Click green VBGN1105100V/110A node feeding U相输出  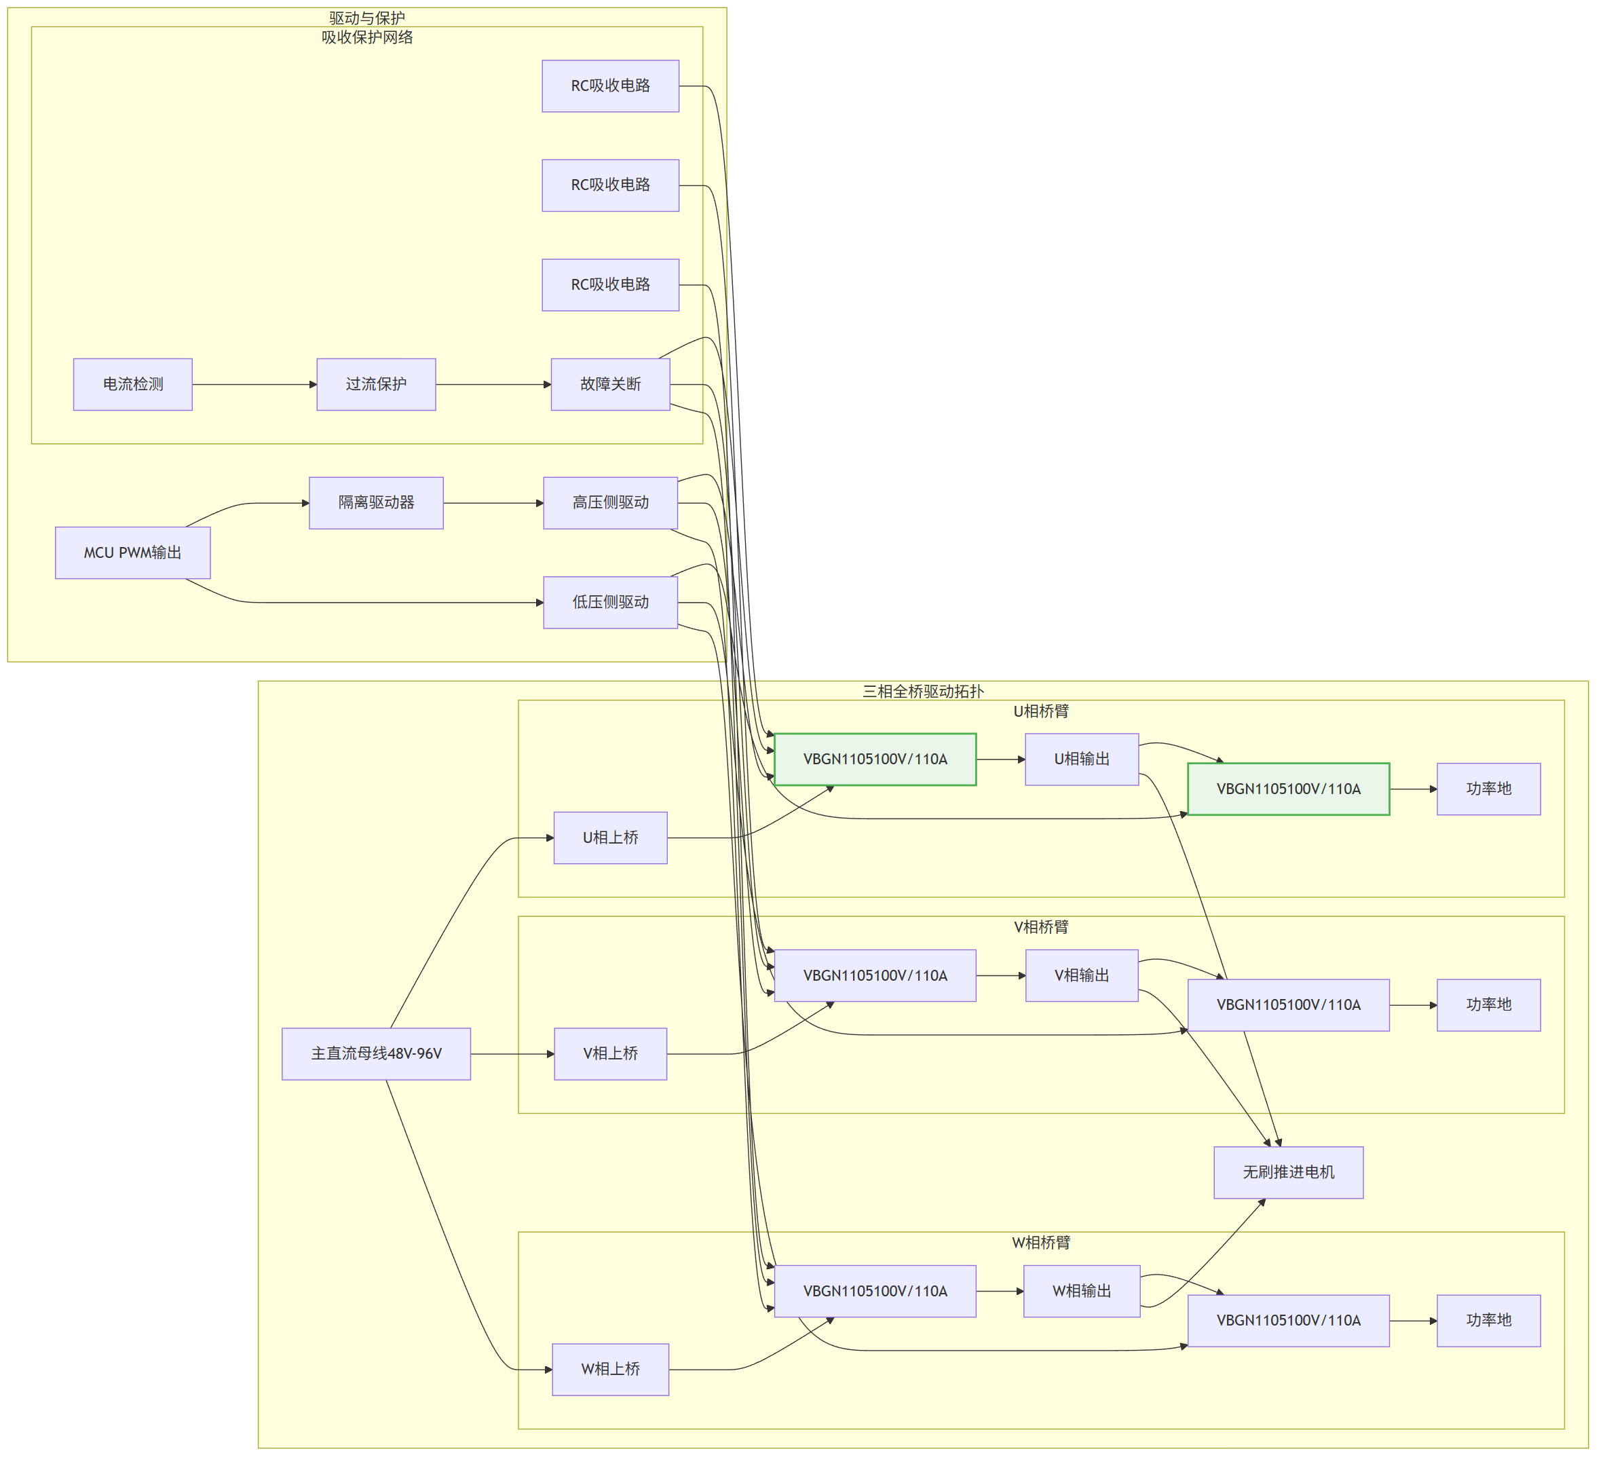875,759
